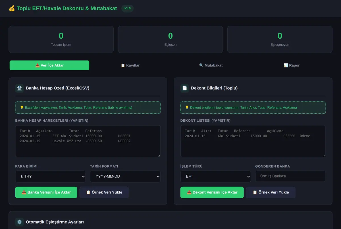341x229 pixels.
Task: Click Banka Verisini İçe Aktar button
Action: tap(46, 192)
